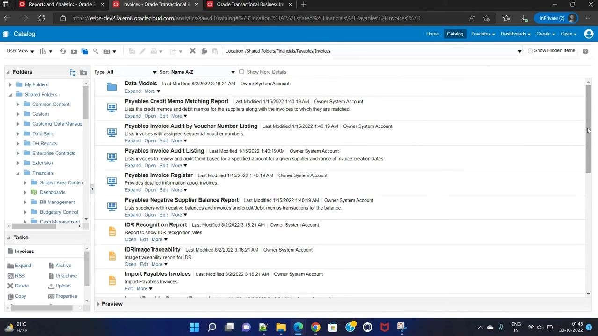598x336 pixels.
Task: Click the Search magnifier in the catalog toolbar
Action: click(95, 51)
